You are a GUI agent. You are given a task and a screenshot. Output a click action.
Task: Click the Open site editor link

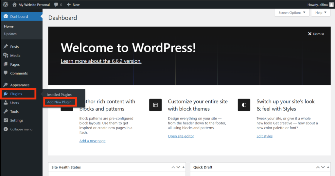click(181, 136)
